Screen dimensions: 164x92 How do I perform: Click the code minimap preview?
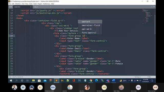coord(148,16)
